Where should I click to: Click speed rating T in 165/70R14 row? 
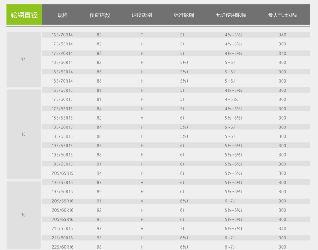click(142, 35)
